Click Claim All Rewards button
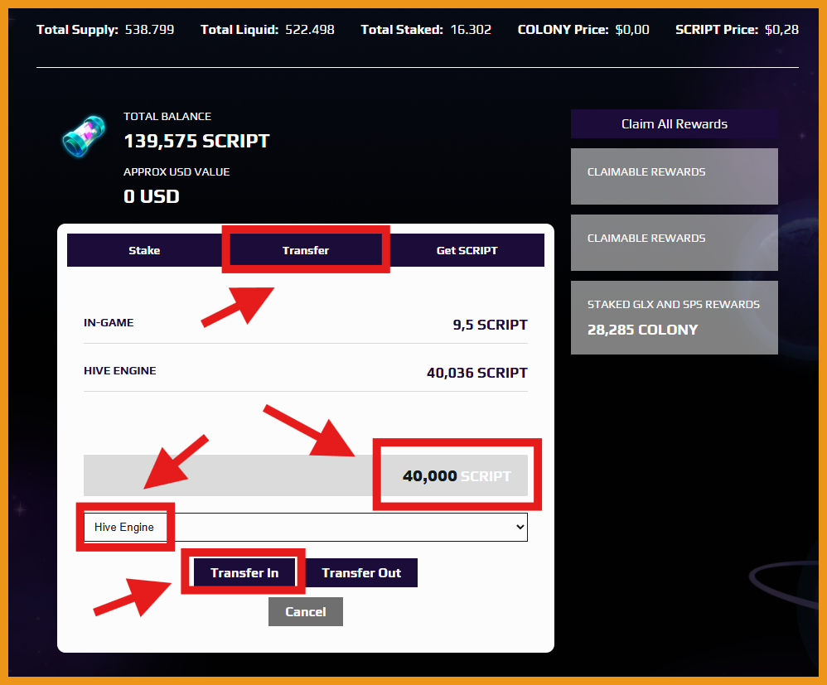827x685 pixels. [x=674, y=124]
